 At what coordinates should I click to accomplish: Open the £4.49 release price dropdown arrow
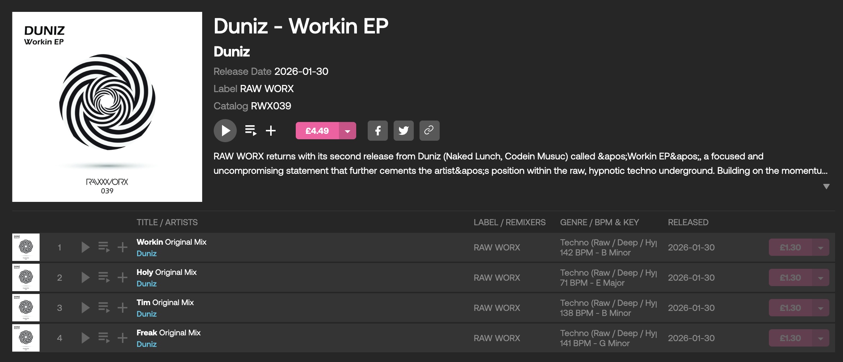coord(347,131)
